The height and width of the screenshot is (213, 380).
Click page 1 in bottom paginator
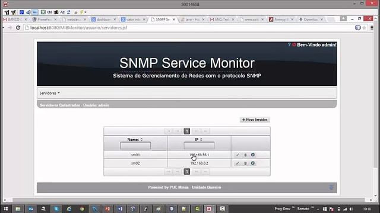187,172
